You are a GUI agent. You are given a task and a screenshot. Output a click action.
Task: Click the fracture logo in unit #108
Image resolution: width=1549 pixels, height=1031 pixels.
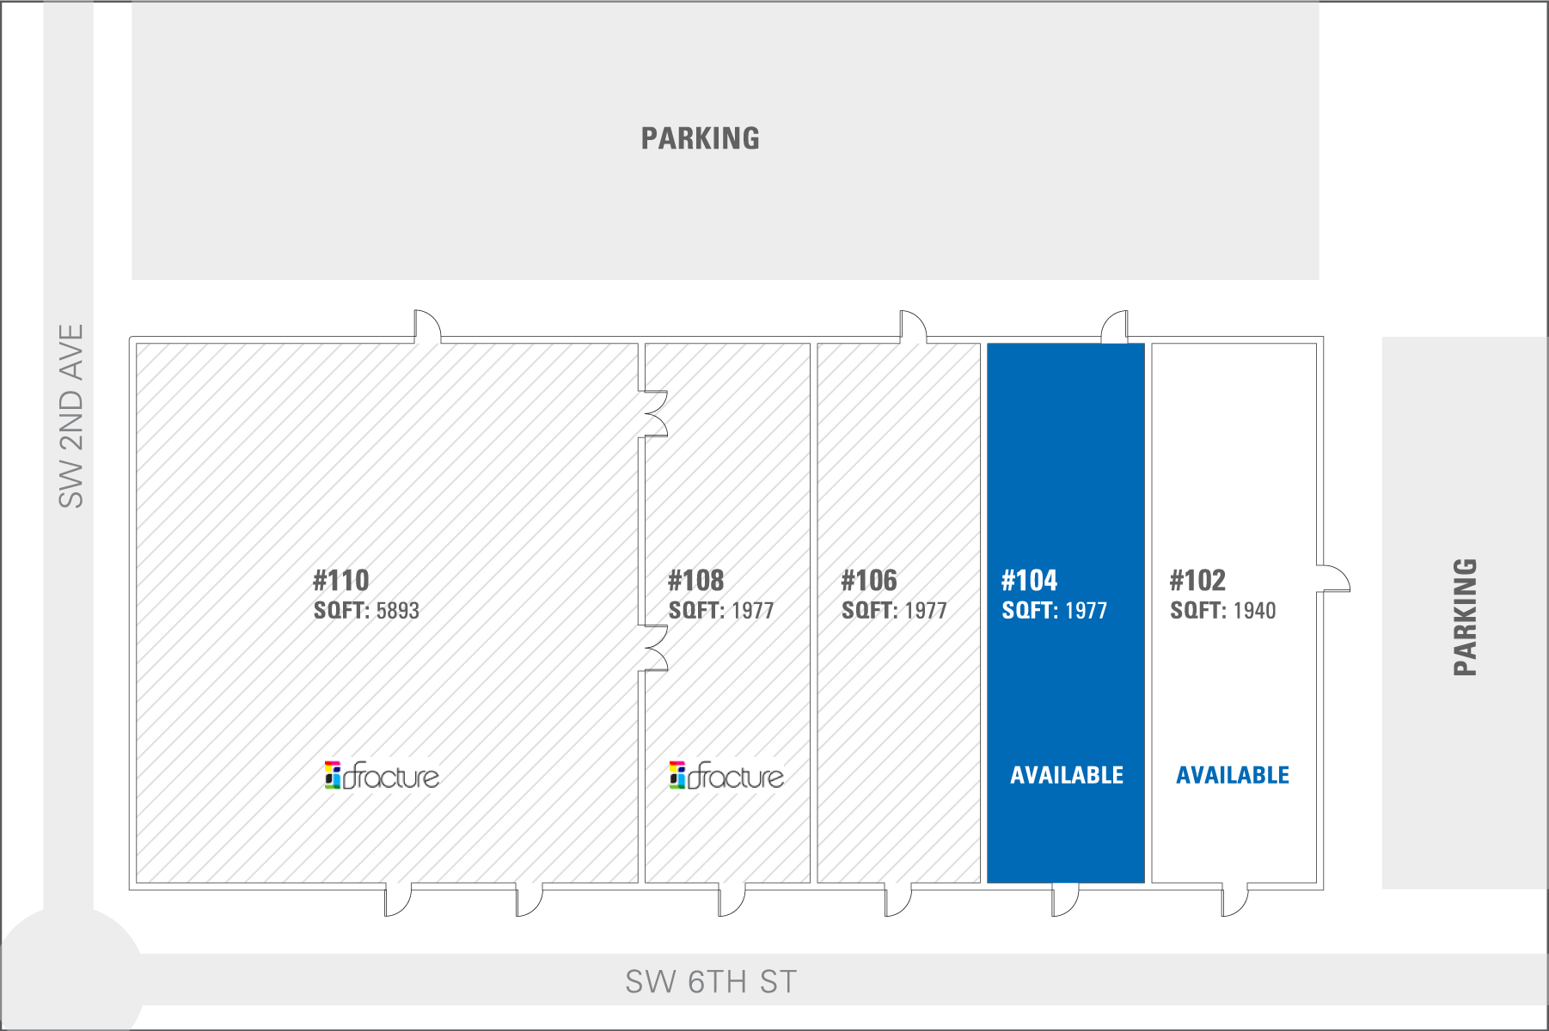tap(726, 776)
